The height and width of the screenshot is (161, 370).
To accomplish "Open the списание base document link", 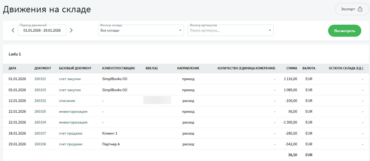I will [67, 101].
